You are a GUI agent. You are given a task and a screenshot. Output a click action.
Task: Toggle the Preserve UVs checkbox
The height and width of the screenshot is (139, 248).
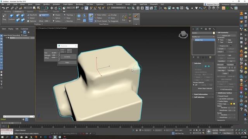tap(219, 46)
